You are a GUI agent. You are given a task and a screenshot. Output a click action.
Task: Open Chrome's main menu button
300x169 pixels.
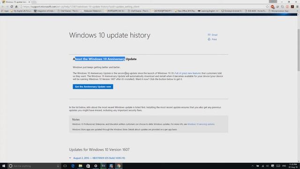[x=297, y=7]
